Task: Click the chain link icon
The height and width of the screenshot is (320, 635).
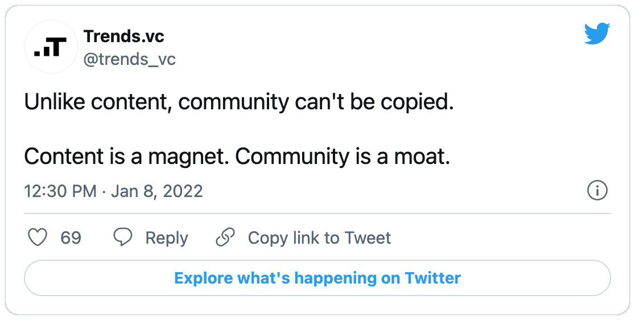Action: [225, 237]
